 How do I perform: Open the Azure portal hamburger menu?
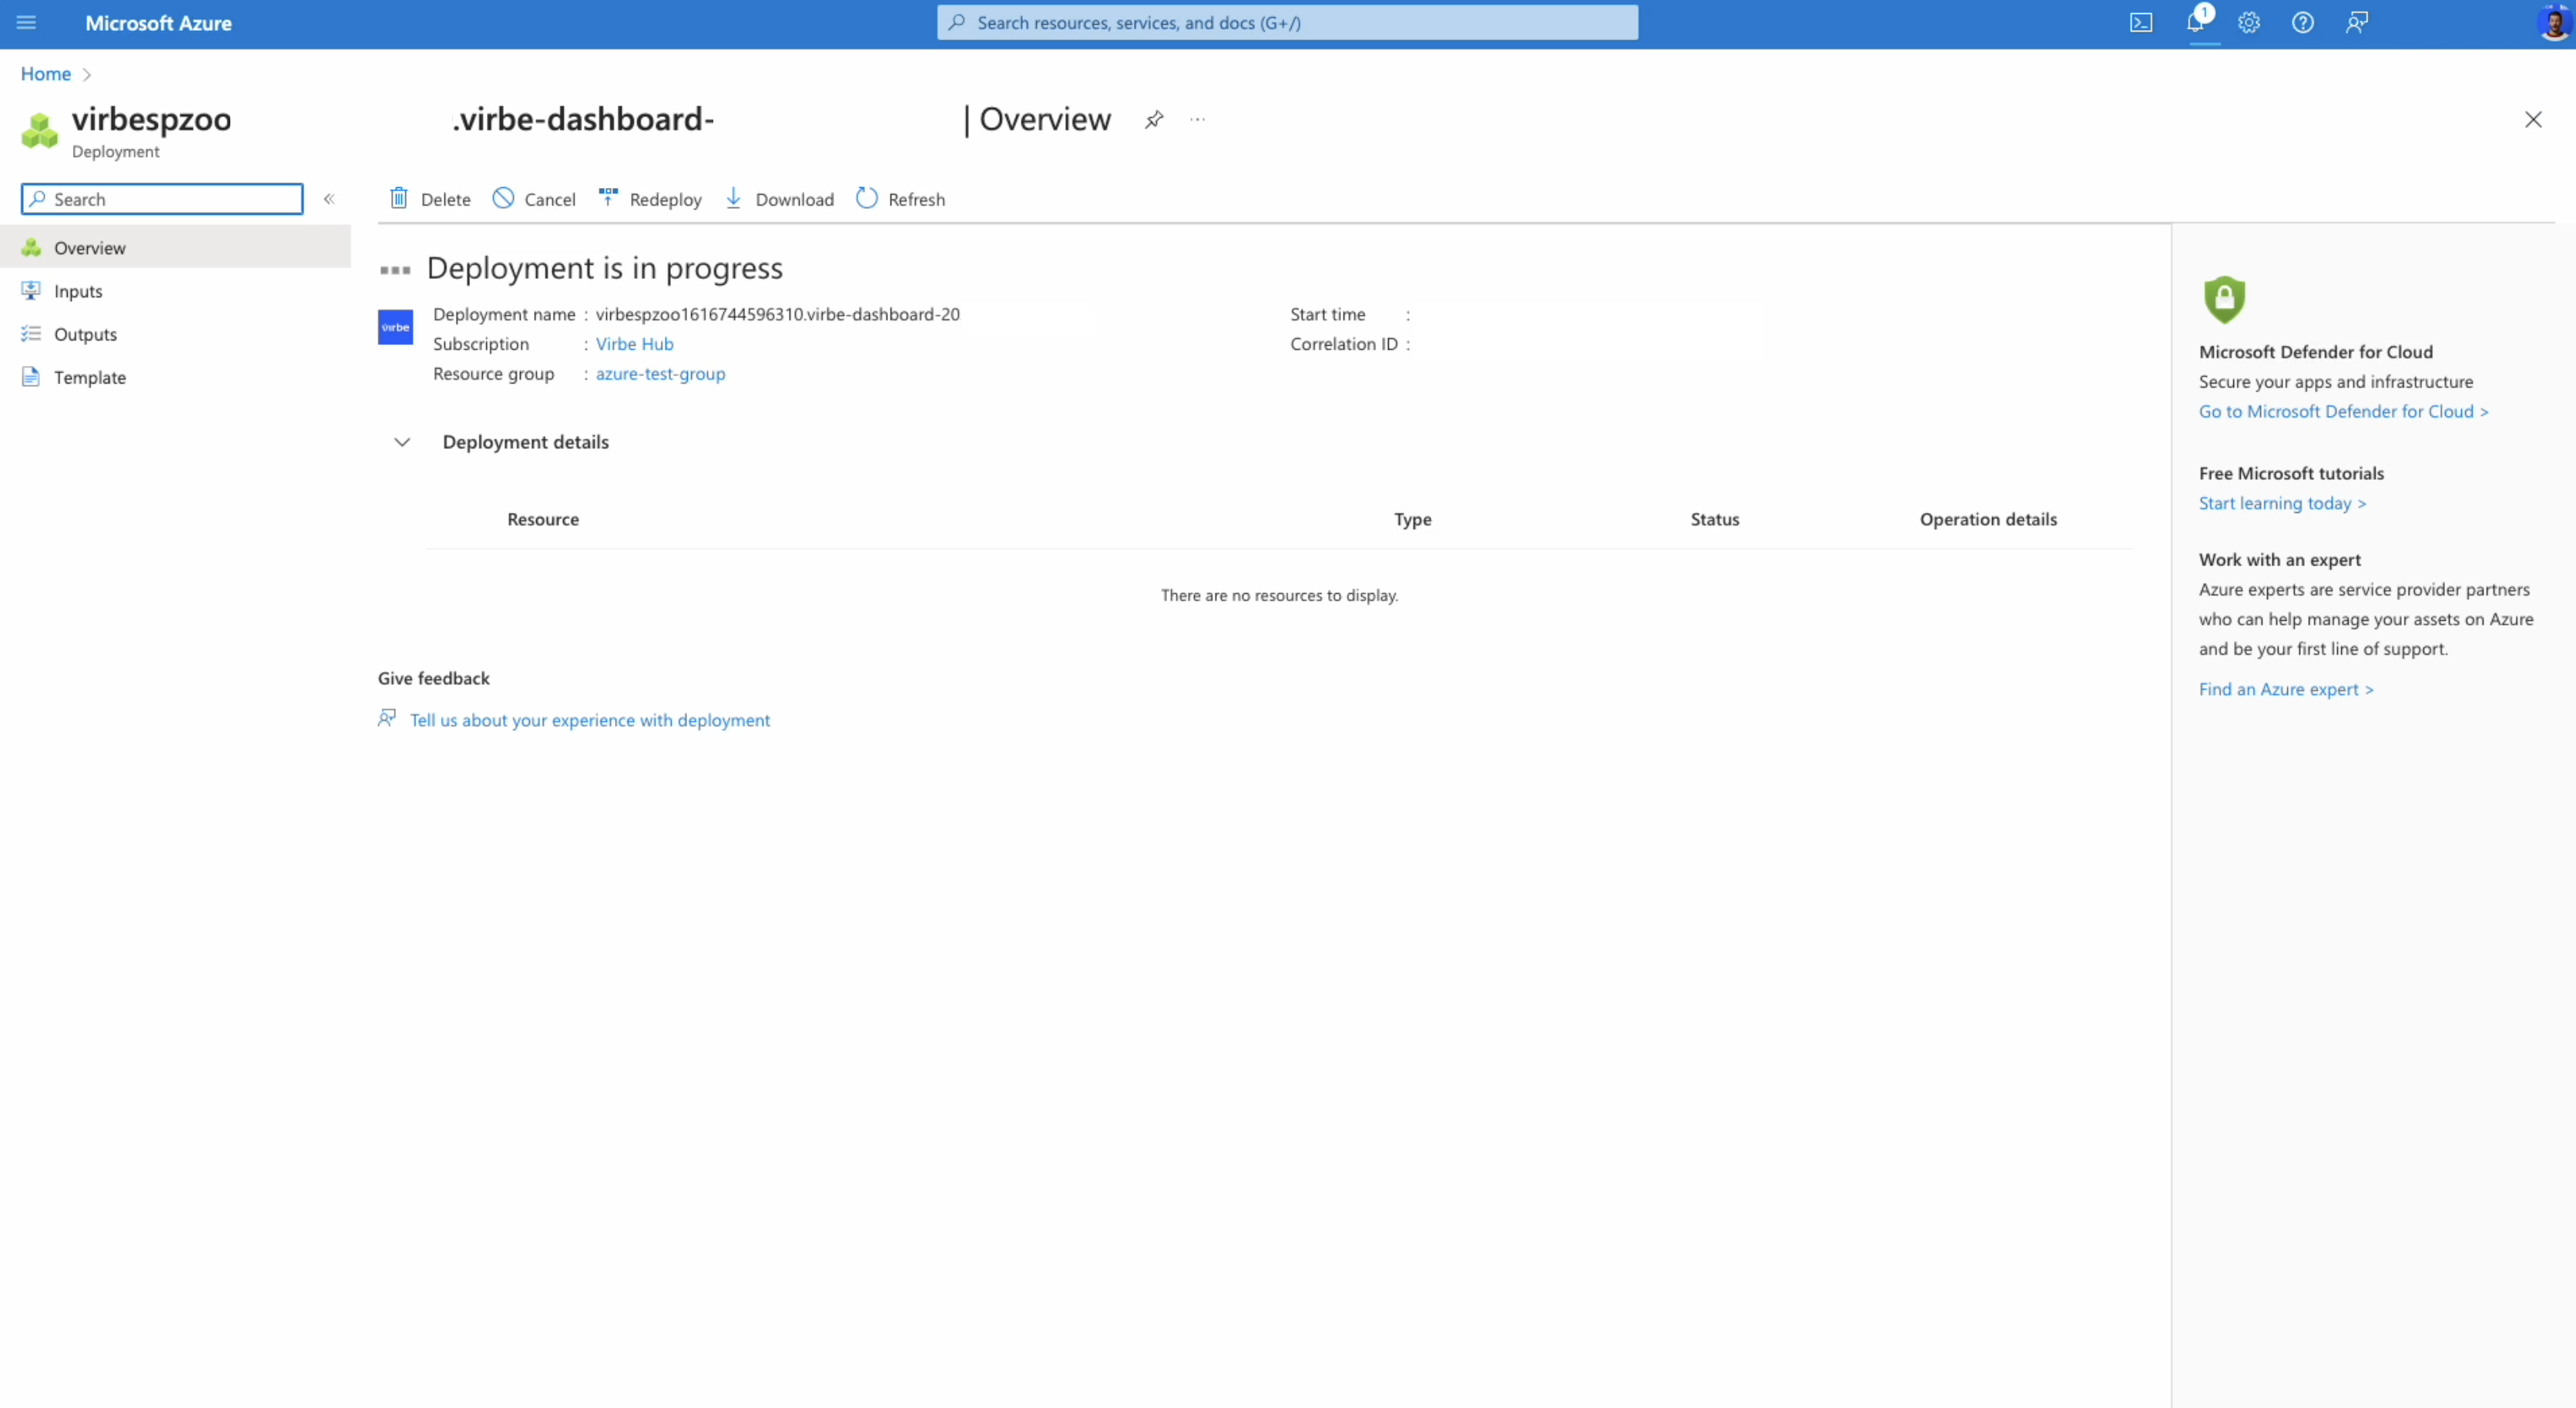pyautogui.click(x=26, y=22)
